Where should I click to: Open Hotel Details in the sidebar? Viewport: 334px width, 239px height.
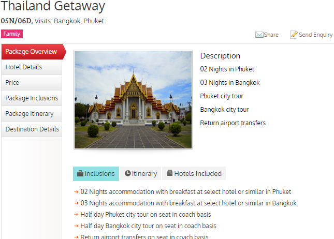pos(32,67)
